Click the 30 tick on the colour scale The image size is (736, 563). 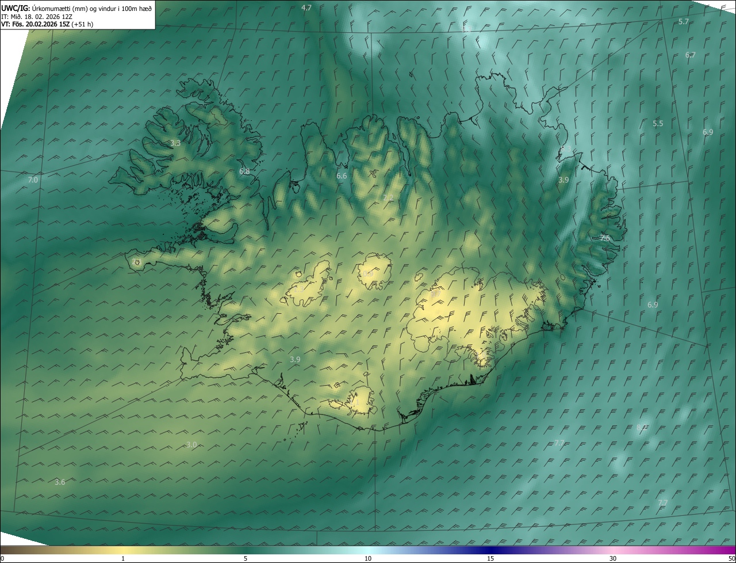pos(613,558)
